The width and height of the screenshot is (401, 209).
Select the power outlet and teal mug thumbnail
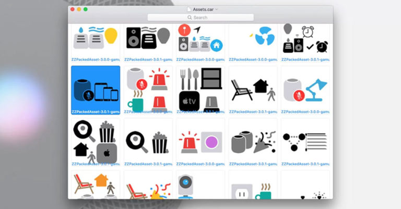(253, 186)
